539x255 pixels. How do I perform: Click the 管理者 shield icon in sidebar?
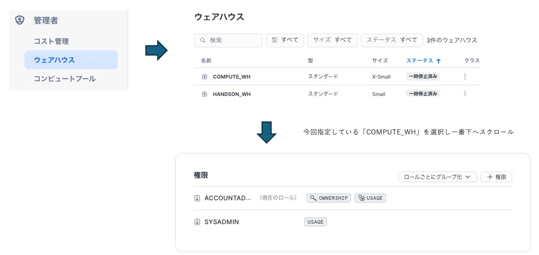[x=20, y=20]
